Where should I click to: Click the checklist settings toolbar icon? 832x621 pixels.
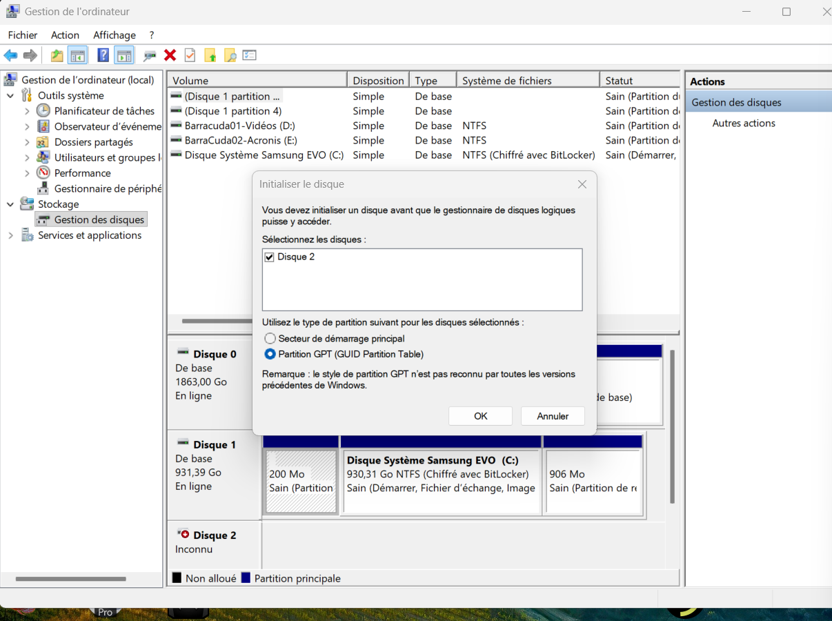(x=250, y=55)
